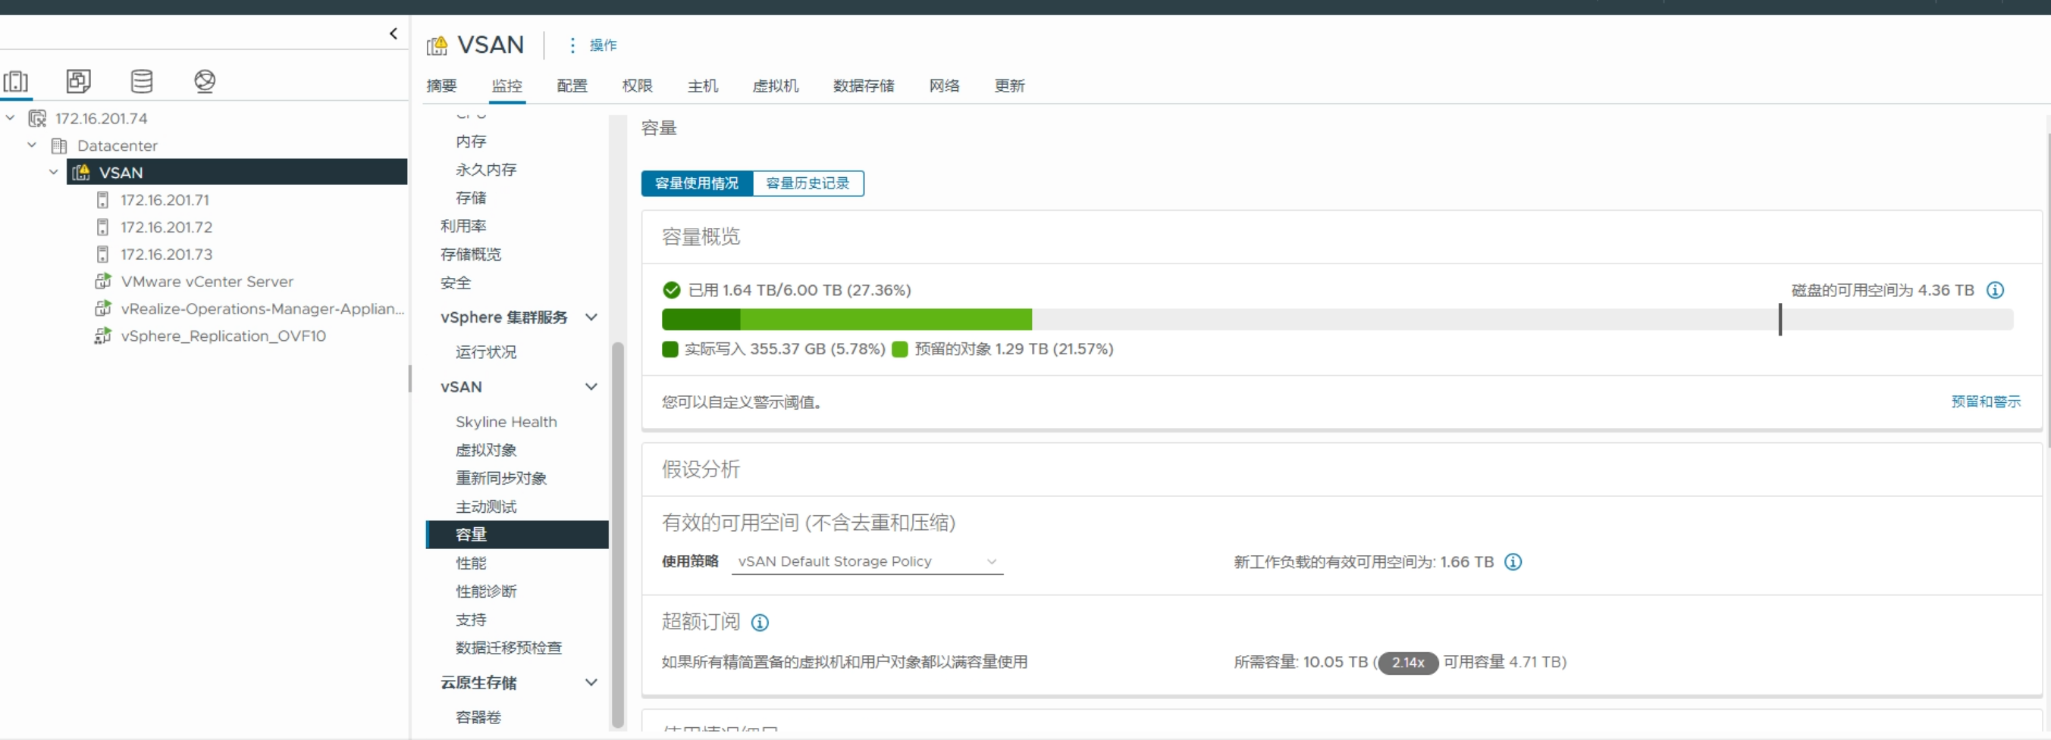
Task: Switch to the 摘要 tab
Action: pos(441,86)
